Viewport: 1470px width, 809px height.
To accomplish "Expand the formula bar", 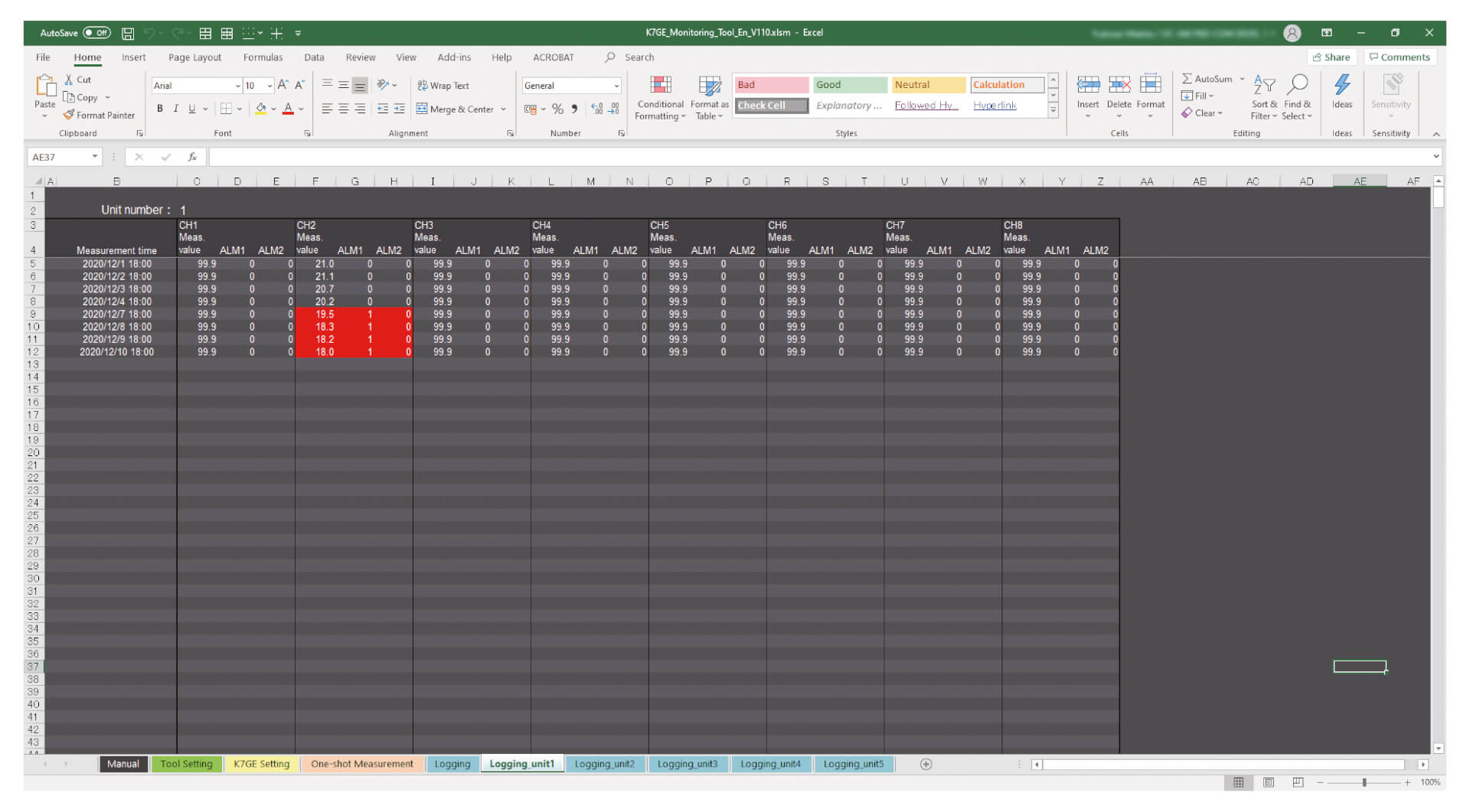I will [x=1436, y=157].
